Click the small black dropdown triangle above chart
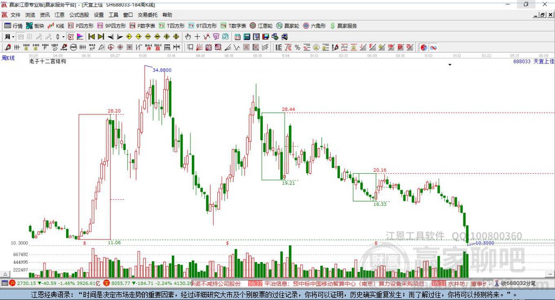This screenshot has width=555, height=300. point(450,65)
